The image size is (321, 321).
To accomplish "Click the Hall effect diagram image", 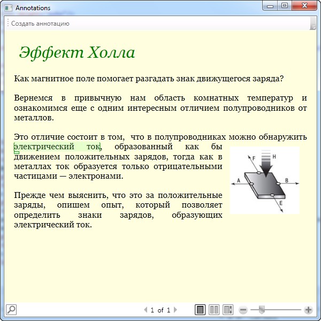I will [x=265, y=180].
